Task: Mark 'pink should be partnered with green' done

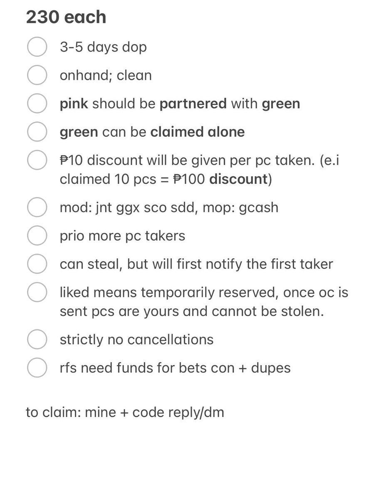Action: click(37, 104)
